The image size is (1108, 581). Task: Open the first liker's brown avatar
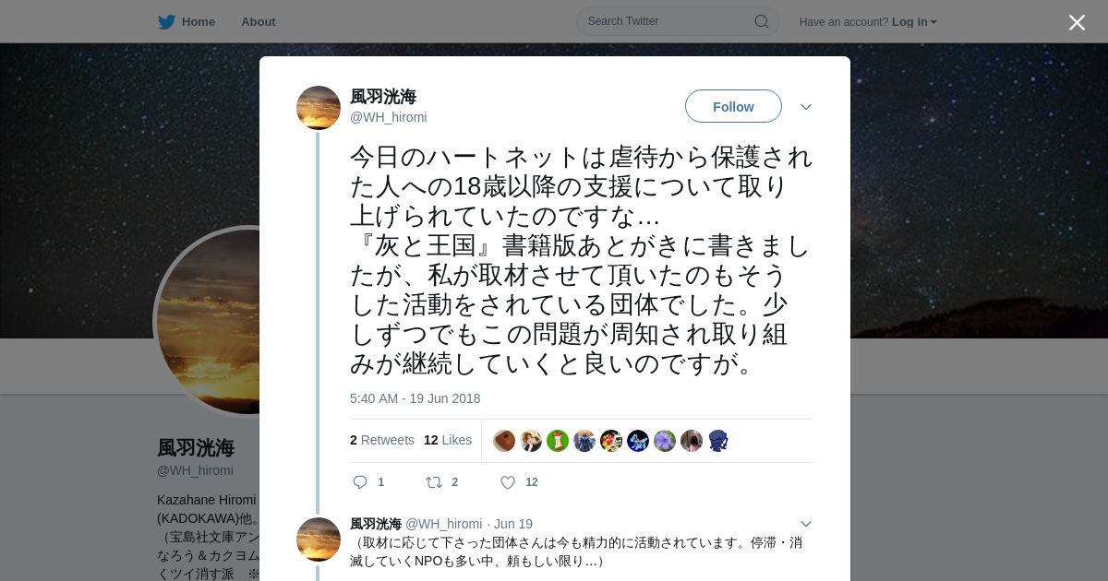tap(504, 441)
